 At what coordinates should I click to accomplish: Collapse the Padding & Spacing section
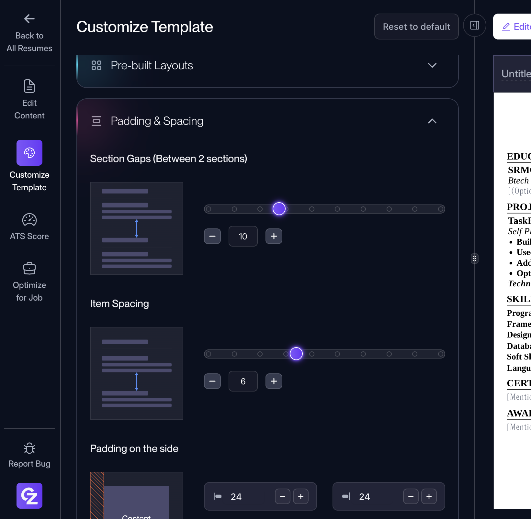pos(432,121)
